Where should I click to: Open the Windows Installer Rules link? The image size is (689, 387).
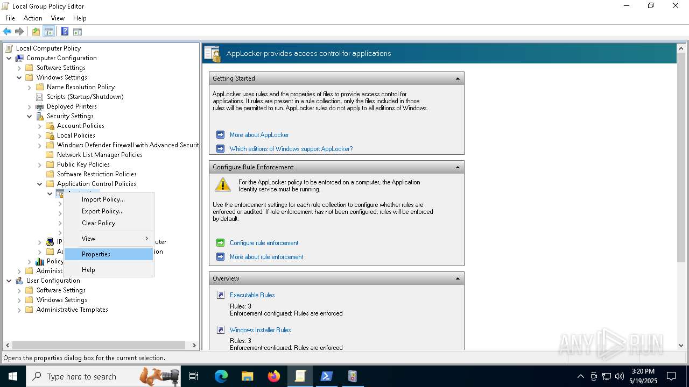coord(260,330)
